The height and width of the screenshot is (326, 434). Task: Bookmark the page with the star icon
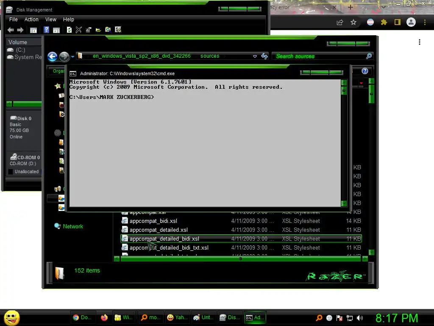(353, 22)
